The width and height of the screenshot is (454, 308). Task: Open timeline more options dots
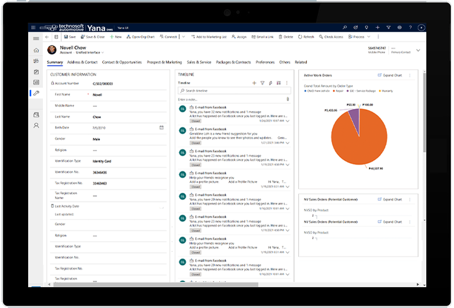click(x=287, y=83)
